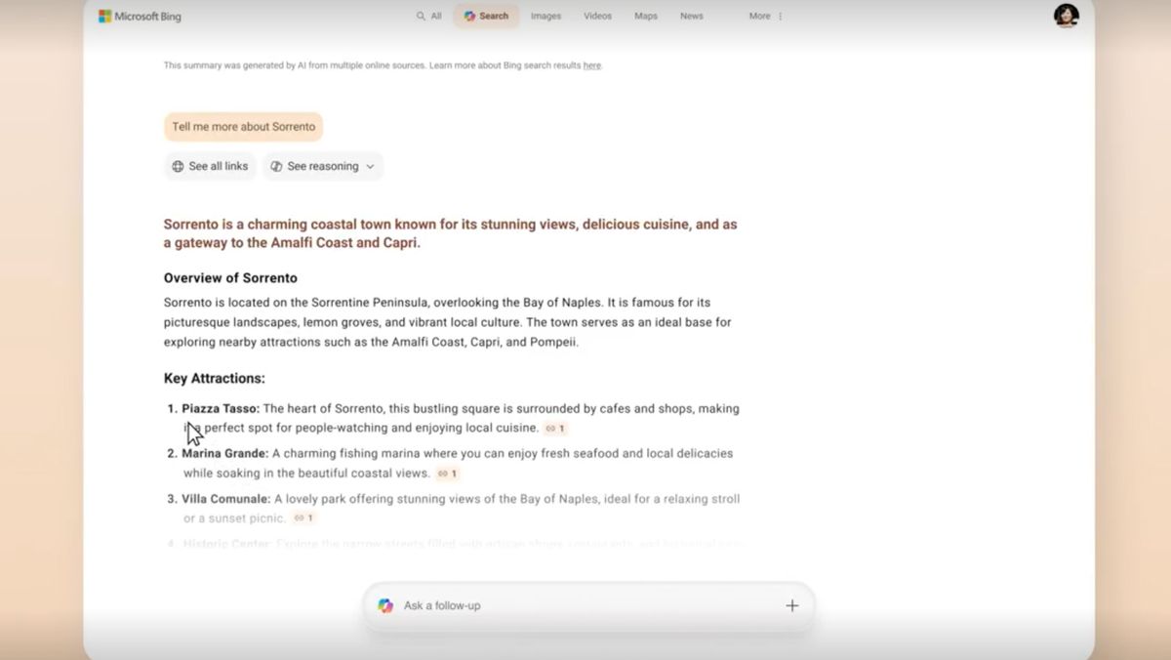Image resolution: width=1171 pixels, height=660 pixels.
Task: Open citation link after Piazza Tasso description
Action: click(x=555, y=429)
